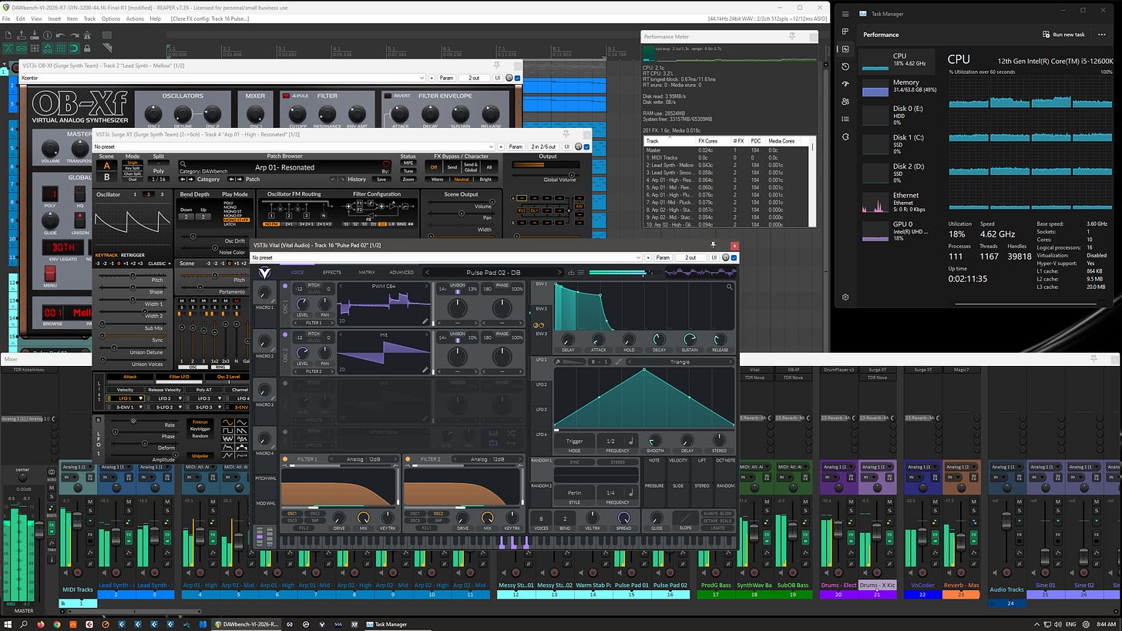Viewport: 1122px width, 631px height.
Task: Disable oscillator 2 in Vital
Action: [285, 335]
